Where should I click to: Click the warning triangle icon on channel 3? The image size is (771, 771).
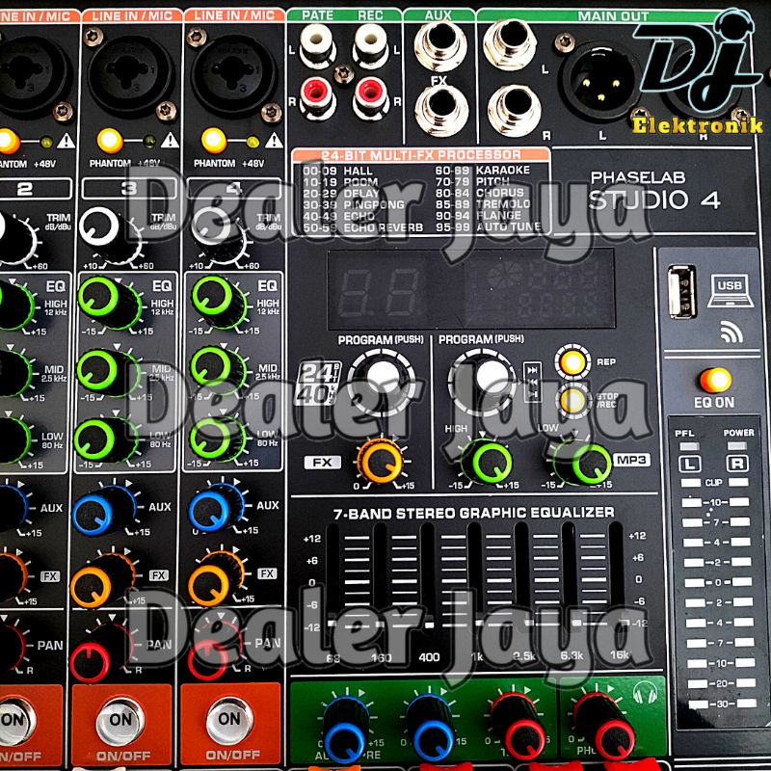coord(171,141)
